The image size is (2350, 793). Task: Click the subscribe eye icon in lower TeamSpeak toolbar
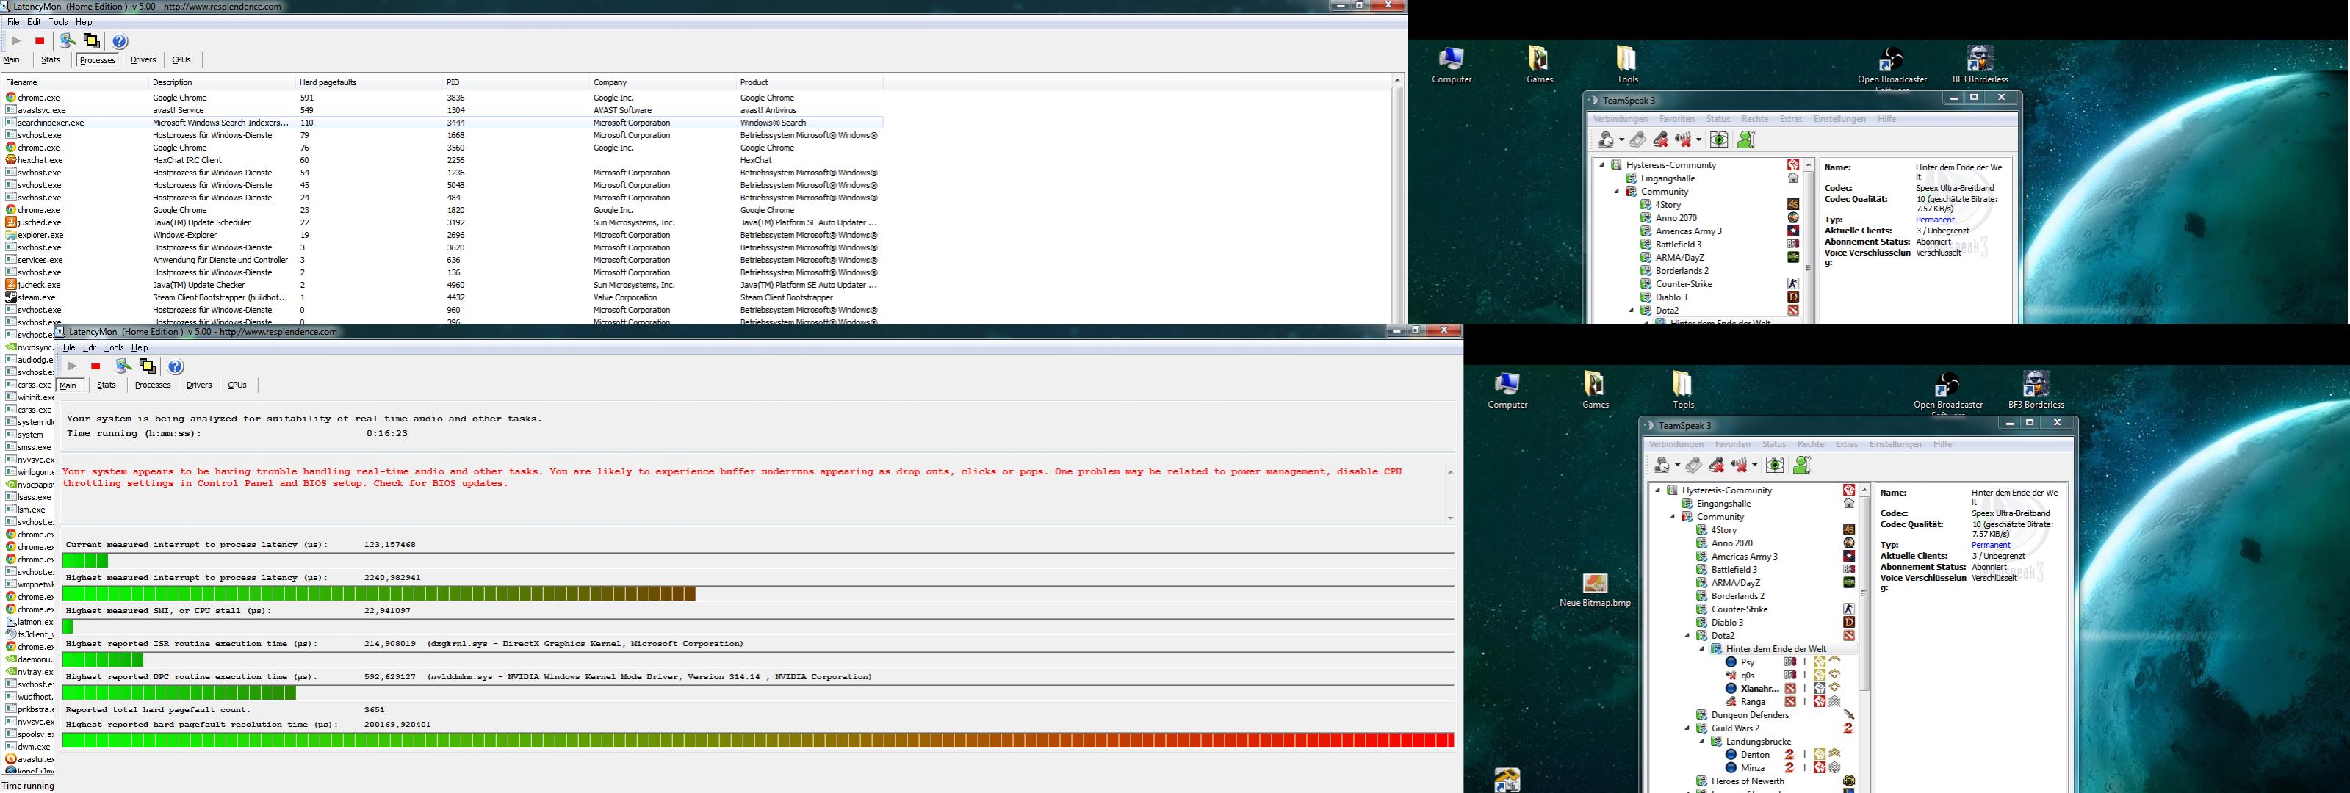[x=1774, y=465]
